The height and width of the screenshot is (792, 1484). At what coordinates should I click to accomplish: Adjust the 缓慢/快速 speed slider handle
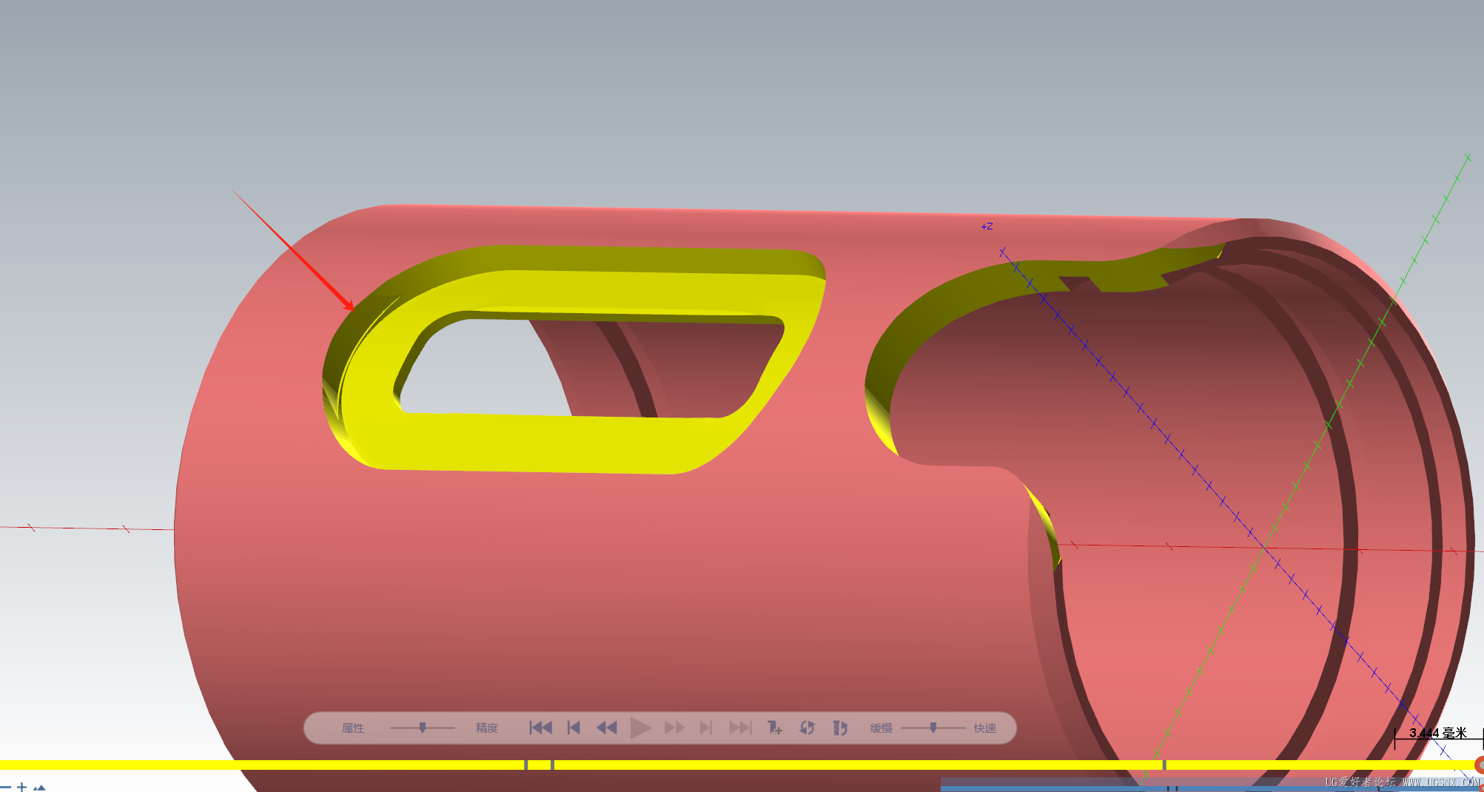coord(933,728)
